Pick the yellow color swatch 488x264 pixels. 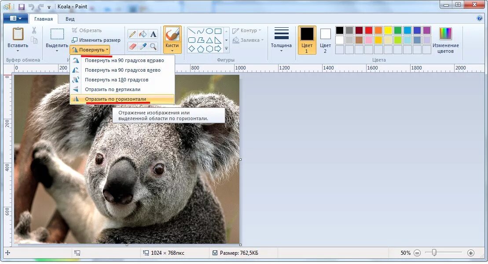coord(388,30)
